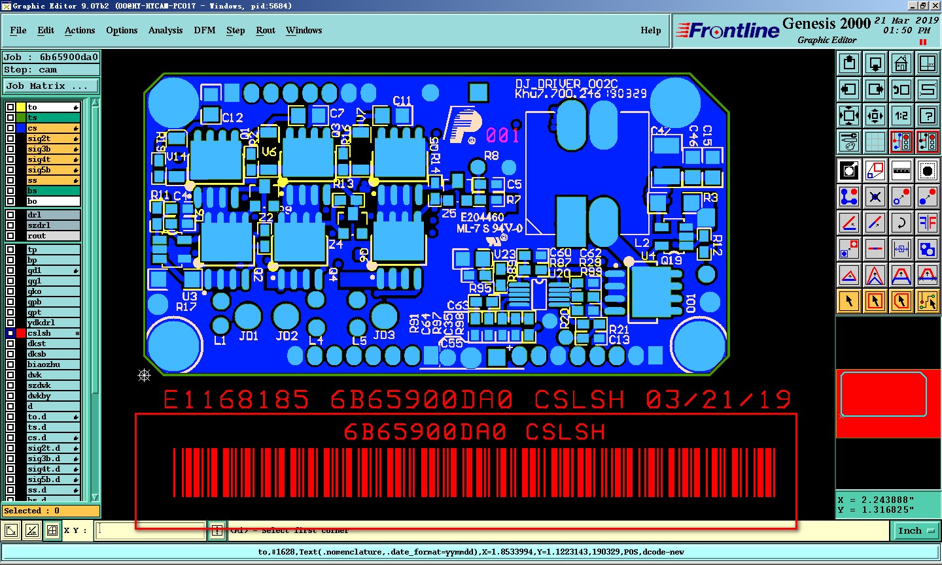Click the red board overview thumbnail
This screenshot has width=942, height=565.
tap(888, 403)
